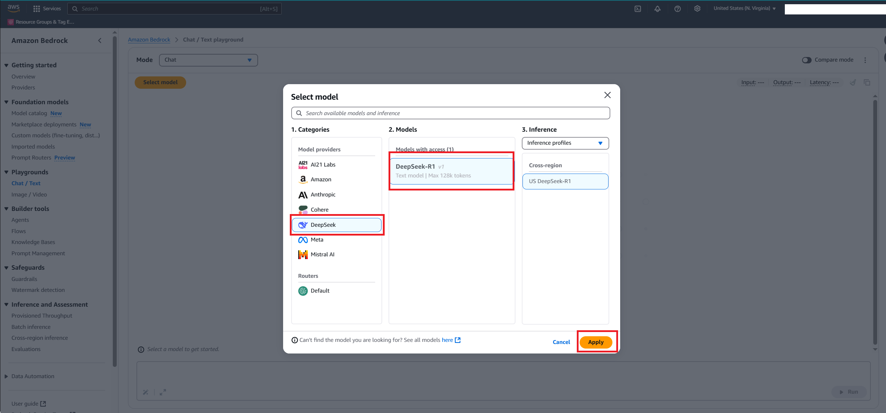The height and width of the screenshot is (413, 886).
Task: Click the AWS top search bar
Action: (x=175, y=9)
